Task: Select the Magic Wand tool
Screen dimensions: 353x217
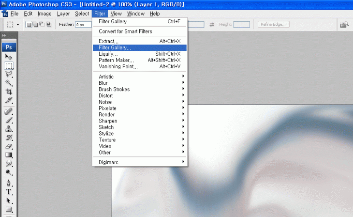Action: coord(9,83)
